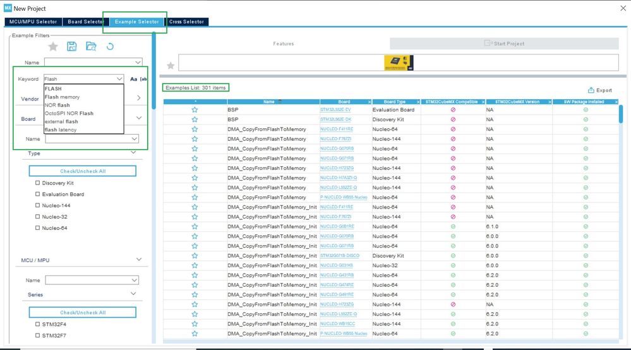This screenshot has width=631, height=350.
Task: Open the NUCLEO-G474RE board link
Action: [337, 285]
